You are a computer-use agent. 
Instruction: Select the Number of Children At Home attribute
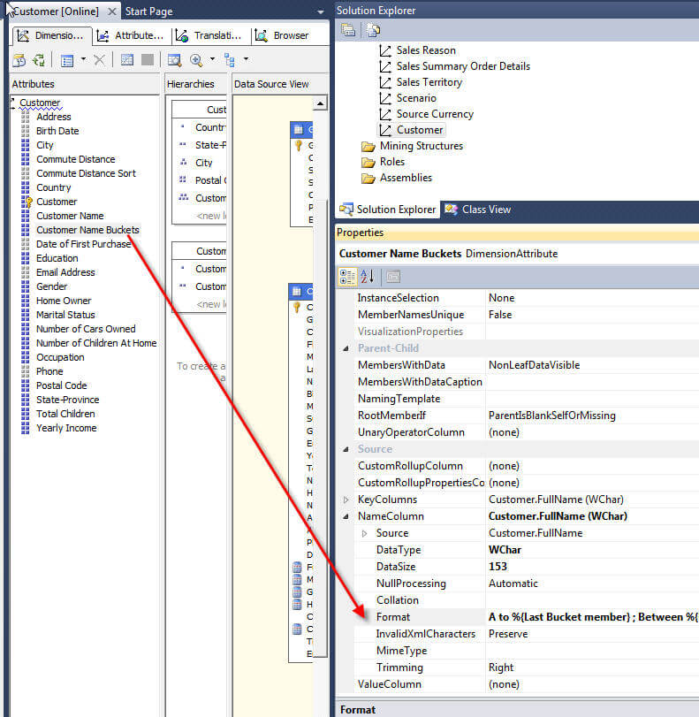click(96, 343)
